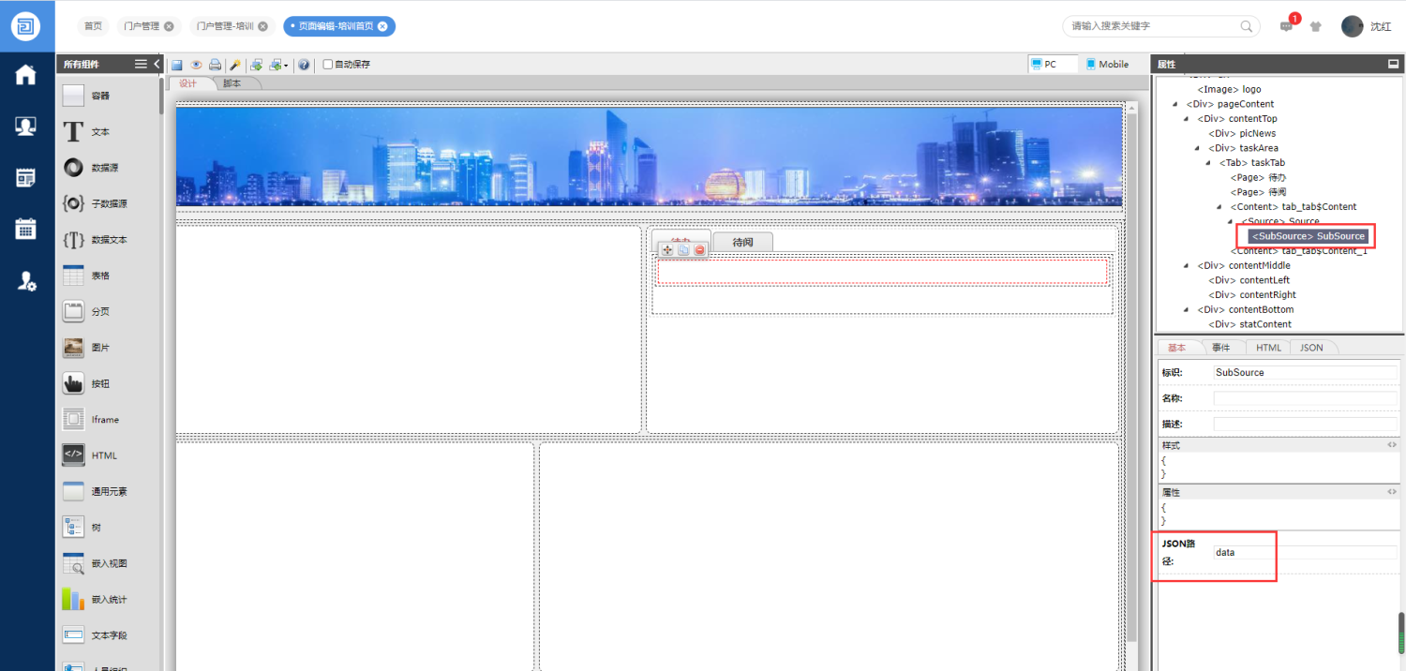Click the magic wand icon in toolbar
The image size is (1406, 671).
(235, 65)
